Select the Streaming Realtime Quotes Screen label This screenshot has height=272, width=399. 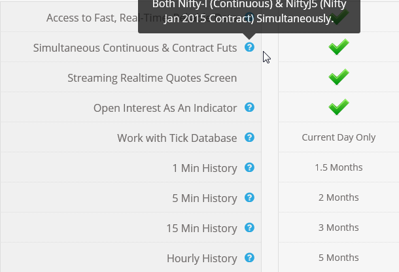pyautogui.click(x=152, y=78)
